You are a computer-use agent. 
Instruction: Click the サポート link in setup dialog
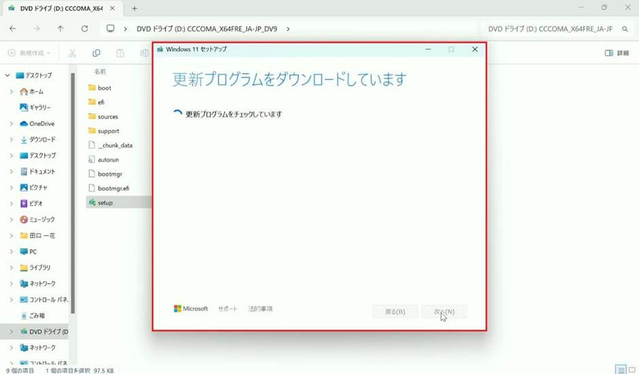pos(228,309)
